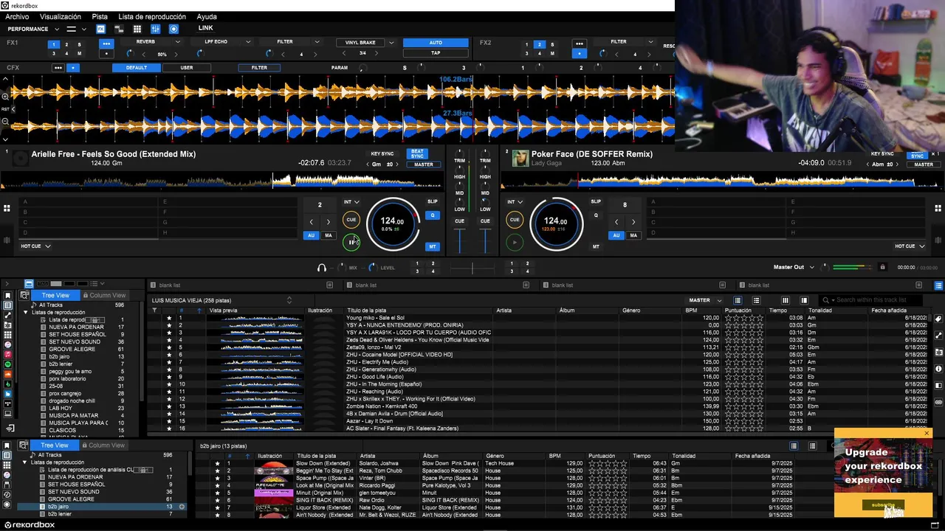Viewport: 945px width, 531px height.
Task: Hit the CUE button on deck 2
Action: click(x=515, y=219)
